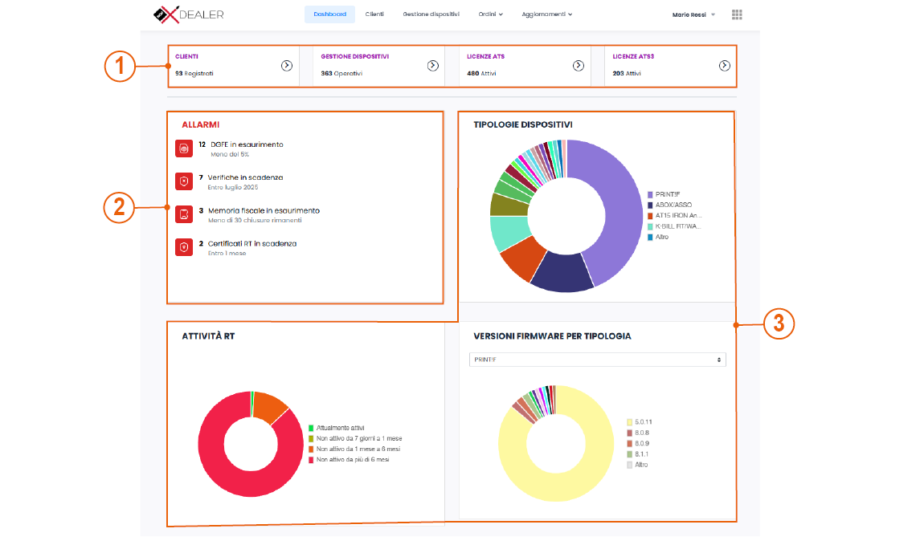Open the Mario Rossi user menu
This screenshot has height=545, width=916.
click(689, 14)
